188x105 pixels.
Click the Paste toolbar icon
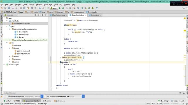coord(28,8)
